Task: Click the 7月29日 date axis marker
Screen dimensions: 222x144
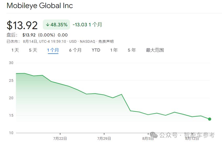Action: tap(104, 139)
